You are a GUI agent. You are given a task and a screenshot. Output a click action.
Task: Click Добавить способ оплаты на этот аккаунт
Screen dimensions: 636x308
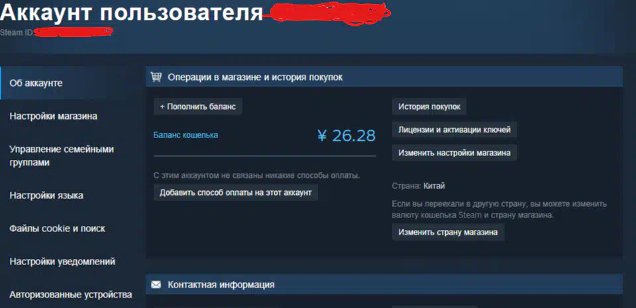coord(235,192)
